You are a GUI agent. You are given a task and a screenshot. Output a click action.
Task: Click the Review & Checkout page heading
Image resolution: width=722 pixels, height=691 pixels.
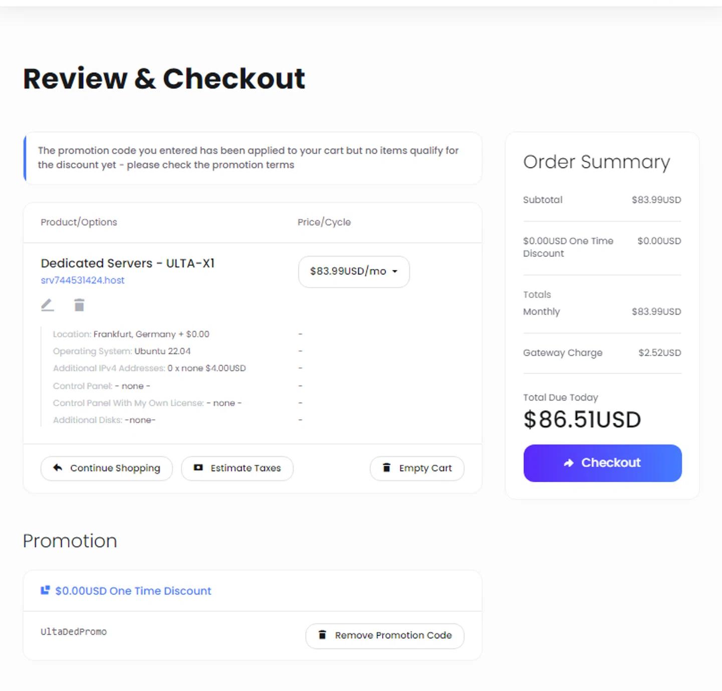tap(164, 79)
